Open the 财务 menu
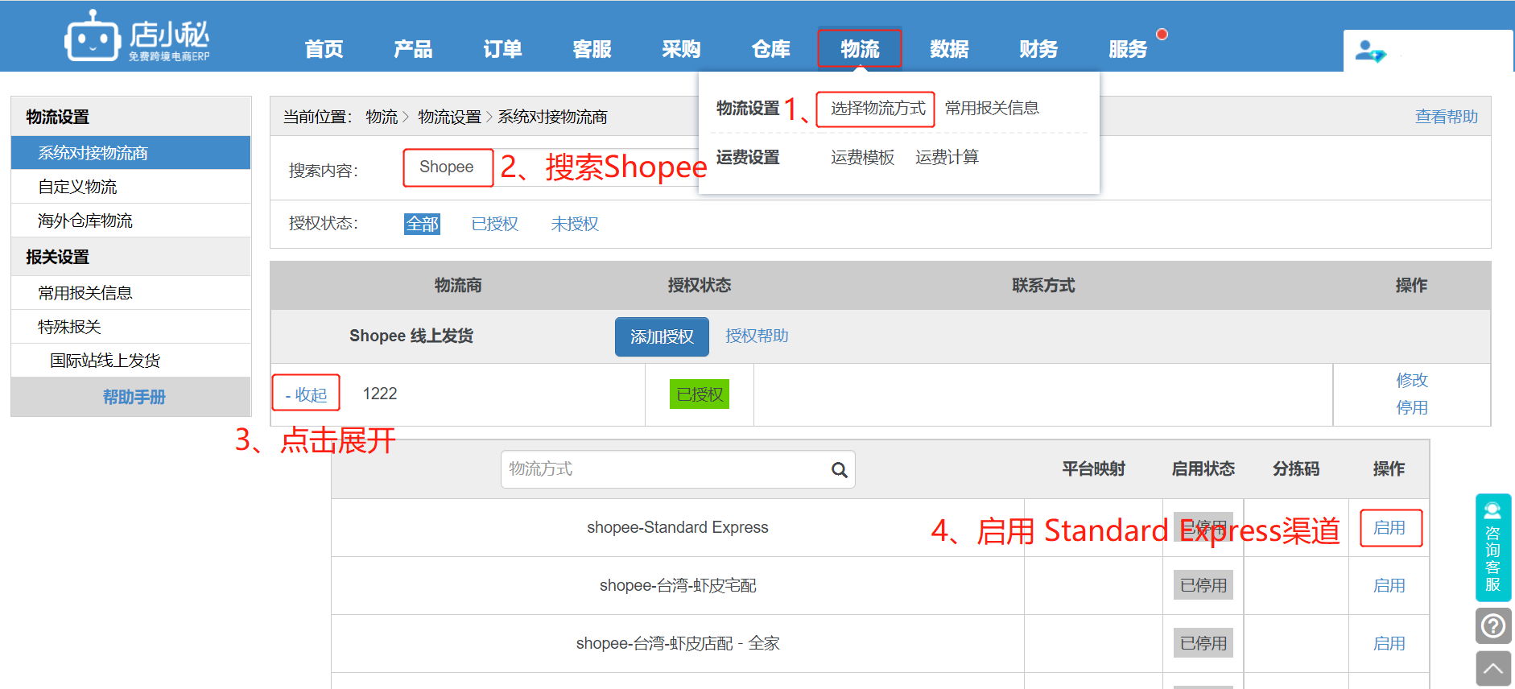The height and width of the screenshot is (689, 1515). tap(1038, 49)
